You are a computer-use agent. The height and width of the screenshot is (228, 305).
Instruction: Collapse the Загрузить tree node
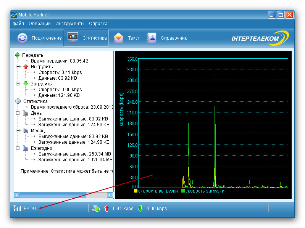(x=18, y=84)
